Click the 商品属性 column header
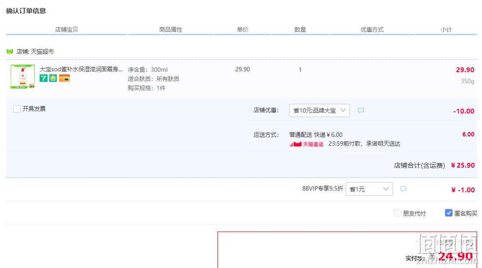This screenshot has width=482, height=268. pyautogui.click(x=171, y=29)
